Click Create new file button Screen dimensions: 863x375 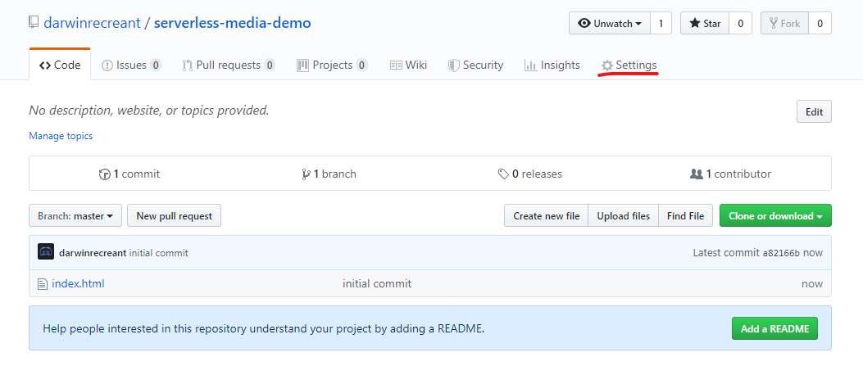click(x=547, y=215)
